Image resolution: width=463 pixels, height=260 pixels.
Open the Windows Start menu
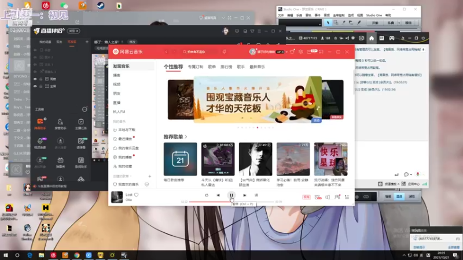(6, 255)
